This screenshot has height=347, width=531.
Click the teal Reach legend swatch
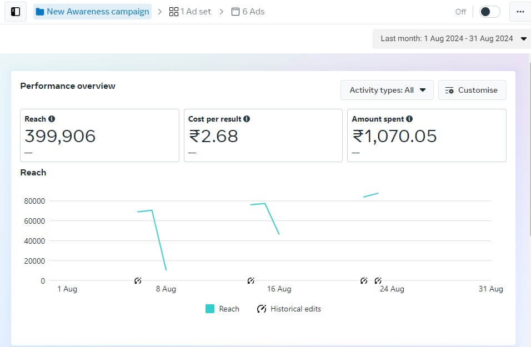click(x=210, y=309)
